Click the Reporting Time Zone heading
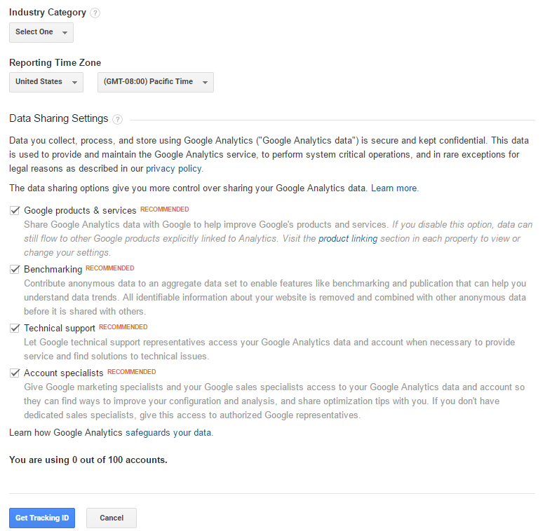 coord(55,63)
